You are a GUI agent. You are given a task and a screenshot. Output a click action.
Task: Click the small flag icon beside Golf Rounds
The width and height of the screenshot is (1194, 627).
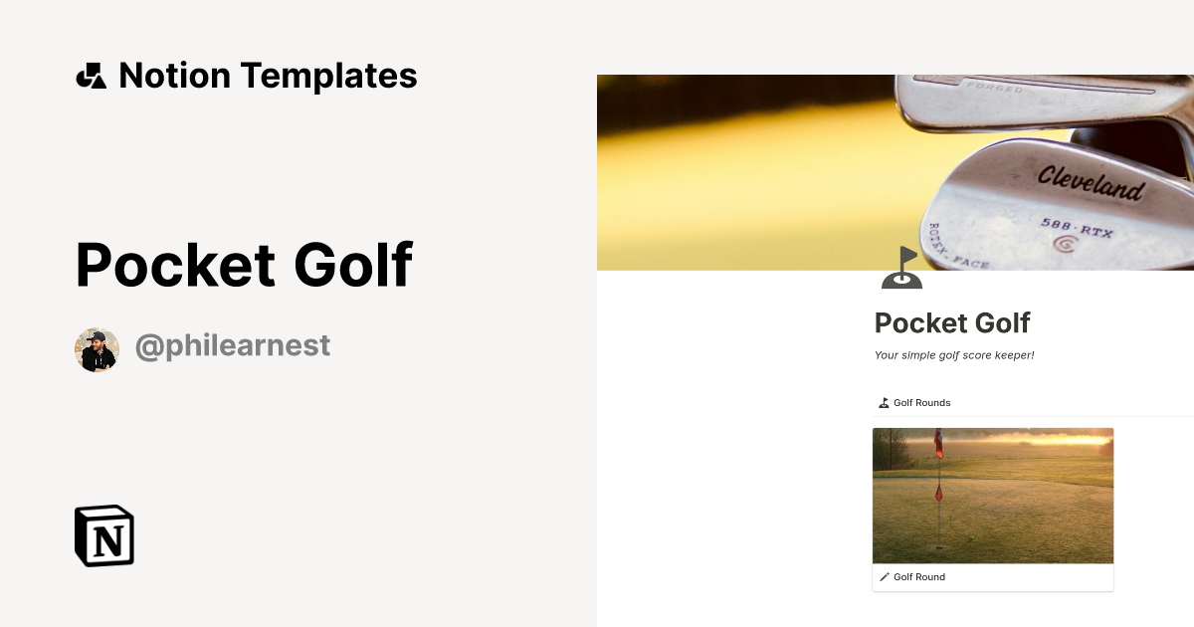point(884,402)
